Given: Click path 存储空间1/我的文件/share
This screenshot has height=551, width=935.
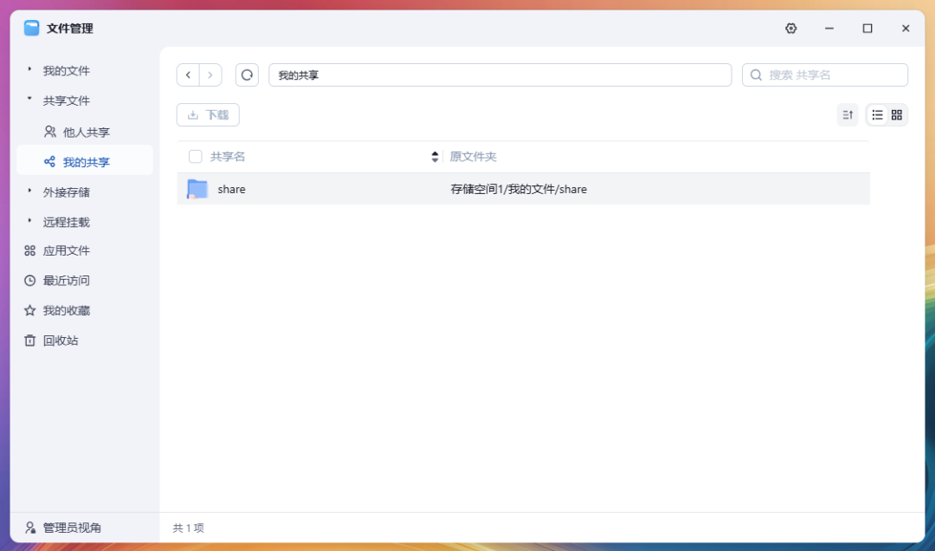Looking at the screenshot, I should [519, 189].
